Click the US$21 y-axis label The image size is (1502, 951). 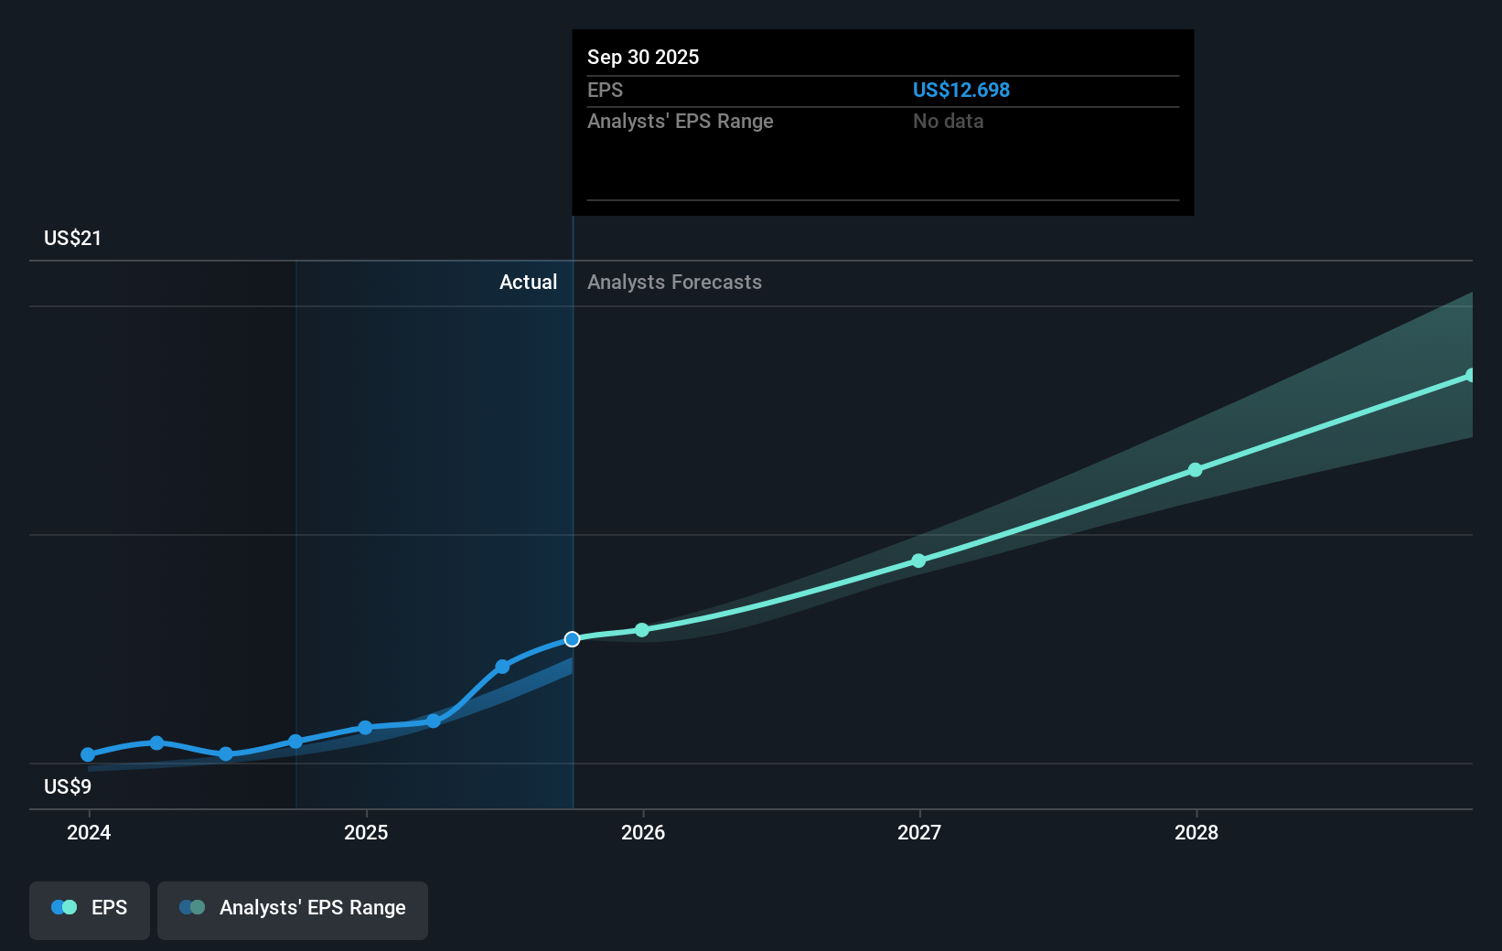[72, 238]
